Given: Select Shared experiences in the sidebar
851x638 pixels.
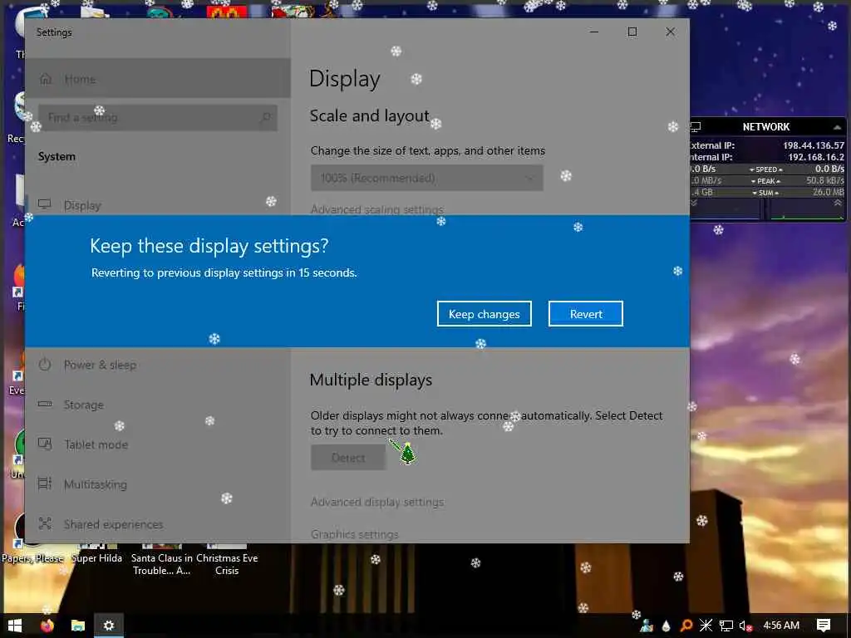Looking at the screenshot, I should click(157, 524).
